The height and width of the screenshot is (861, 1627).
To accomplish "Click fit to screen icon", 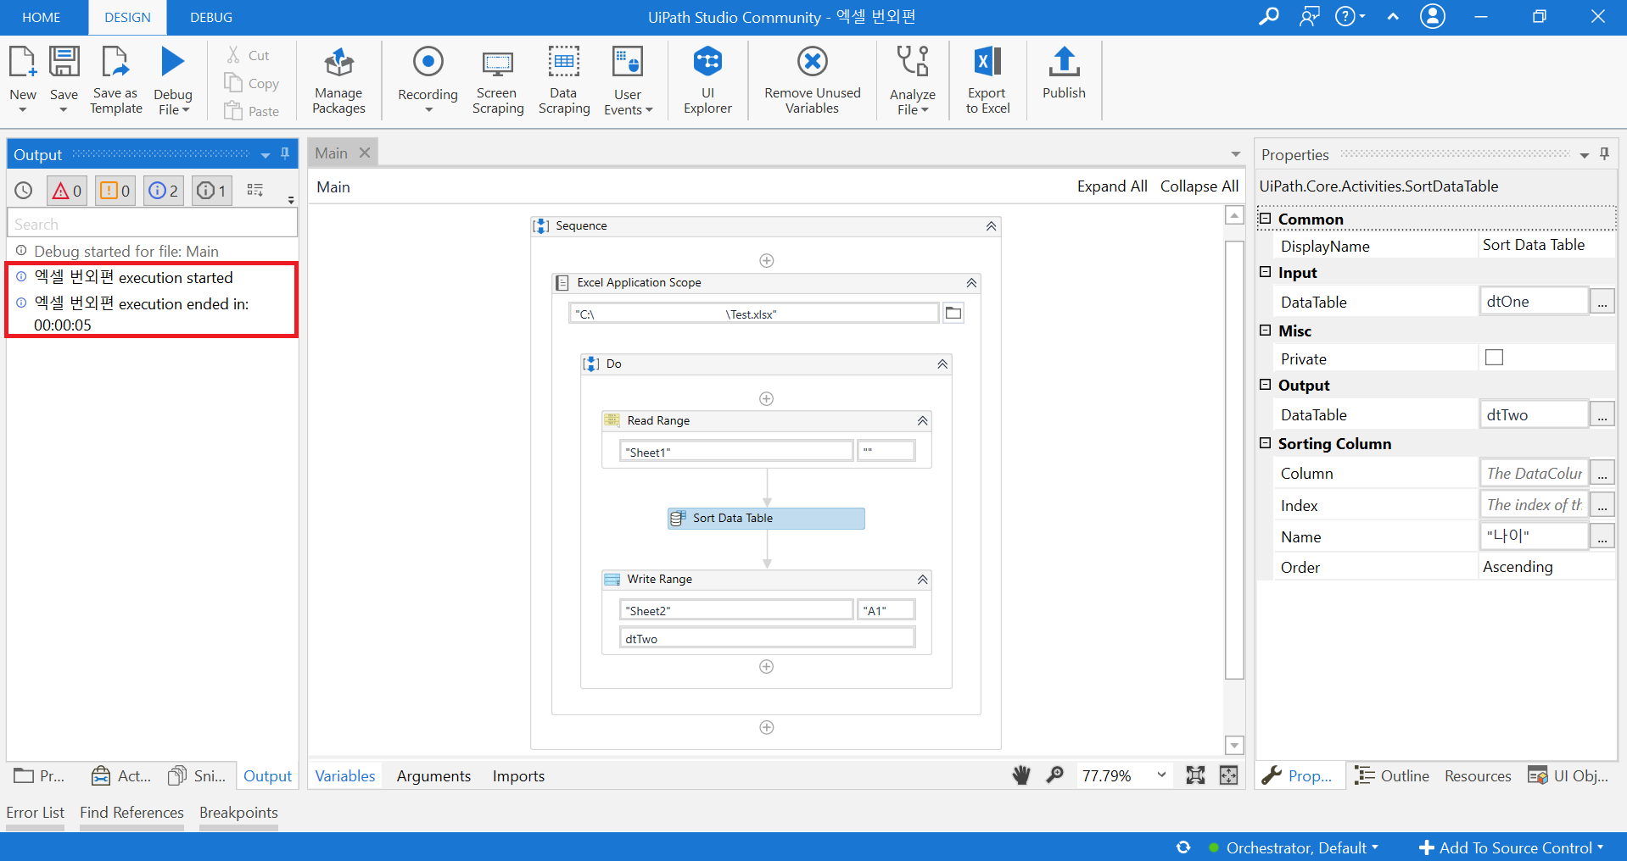I will tap(1195, 775).
